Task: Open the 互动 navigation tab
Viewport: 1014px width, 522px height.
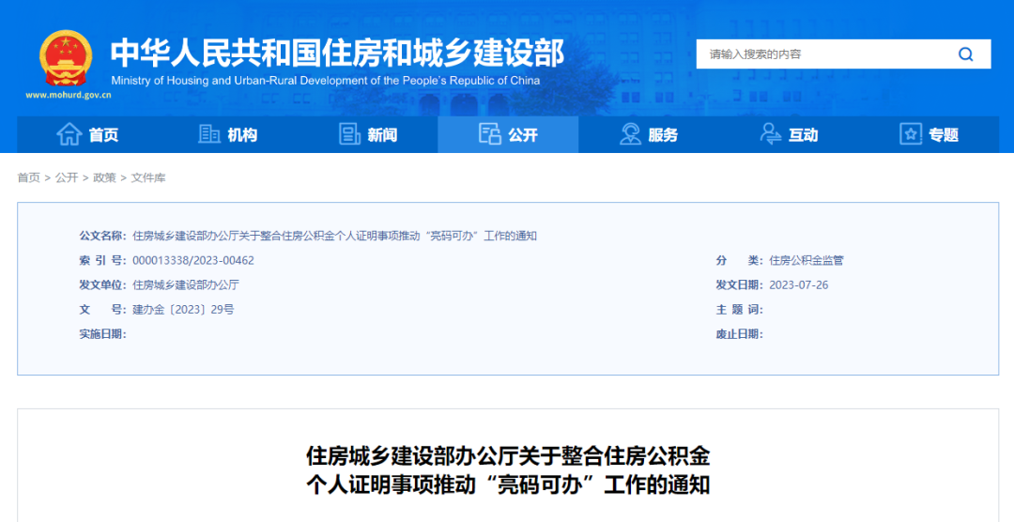Action: tap(789, 134)
